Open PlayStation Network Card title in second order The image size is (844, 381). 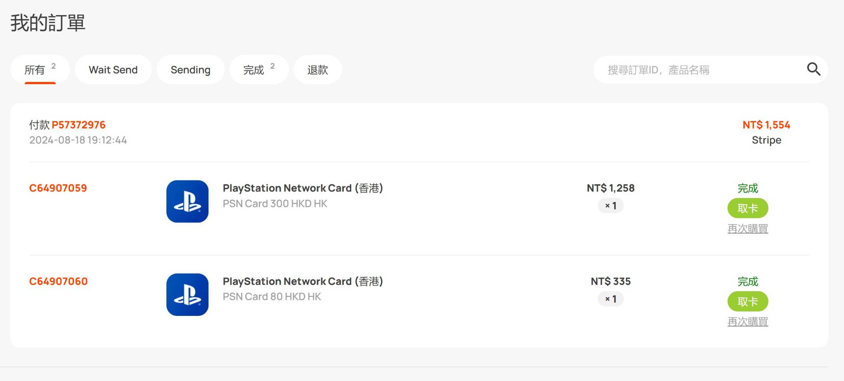pyautogui.click(x=302, y=281)
